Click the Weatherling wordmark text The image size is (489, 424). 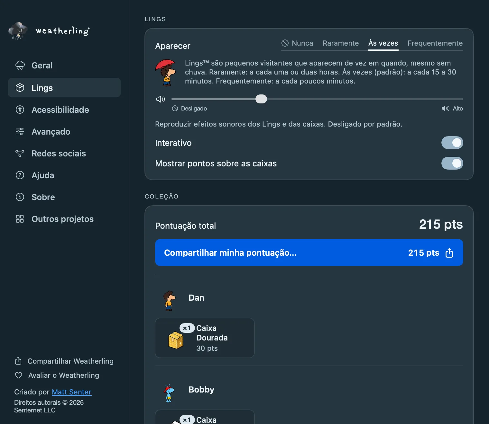pyautogui.click(x=62, y=31)
